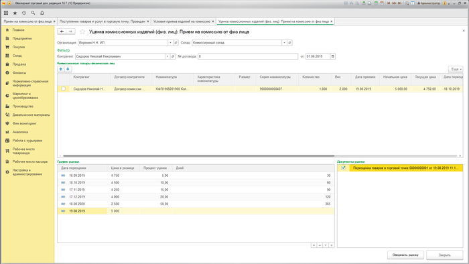The height and width of the screenshot is (264, 469).
Task: Open the Продажа section in sidebar
Action: point(19,64)
